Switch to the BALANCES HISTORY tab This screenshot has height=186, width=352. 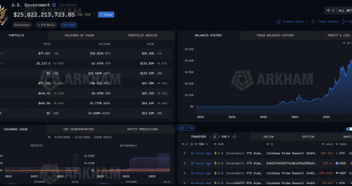[x=209, y=36]
